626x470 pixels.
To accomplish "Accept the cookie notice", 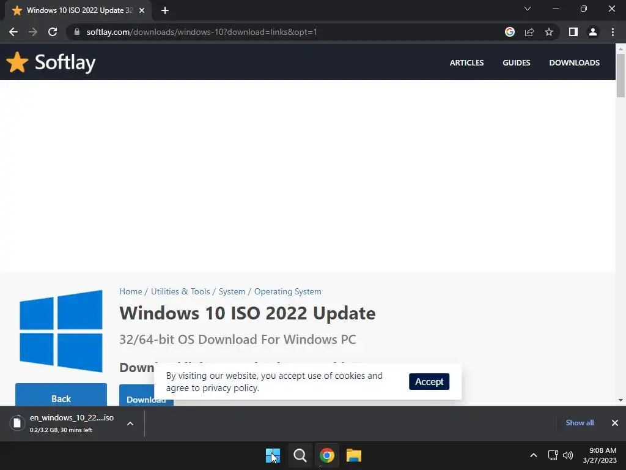I will [429, 382].
